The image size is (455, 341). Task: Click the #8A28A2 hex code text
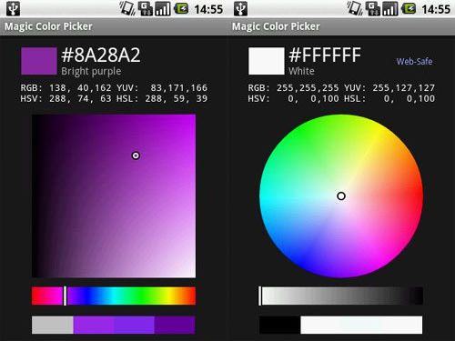(101, 55)
